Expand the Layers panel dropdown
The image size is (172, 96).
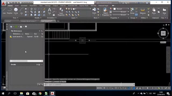(x=74, y=18)
